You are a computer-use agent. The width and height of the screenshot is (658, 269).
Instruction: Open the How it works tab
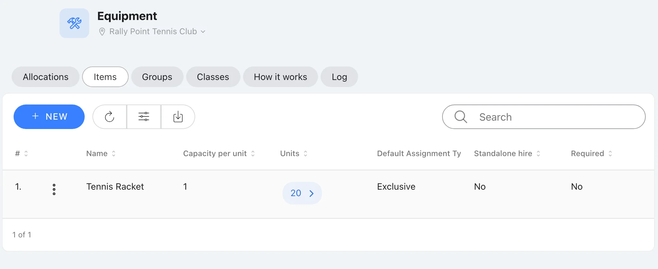click(281, 77)
